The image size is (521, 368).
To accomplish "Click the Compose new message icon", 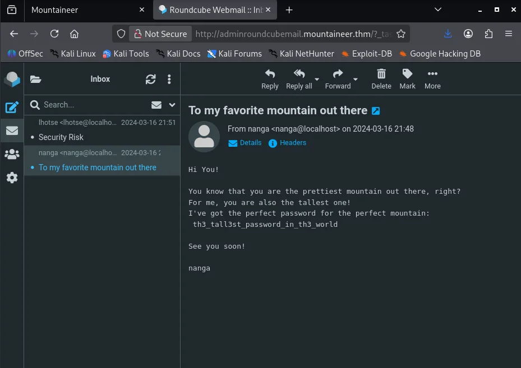I will (12, 107).
